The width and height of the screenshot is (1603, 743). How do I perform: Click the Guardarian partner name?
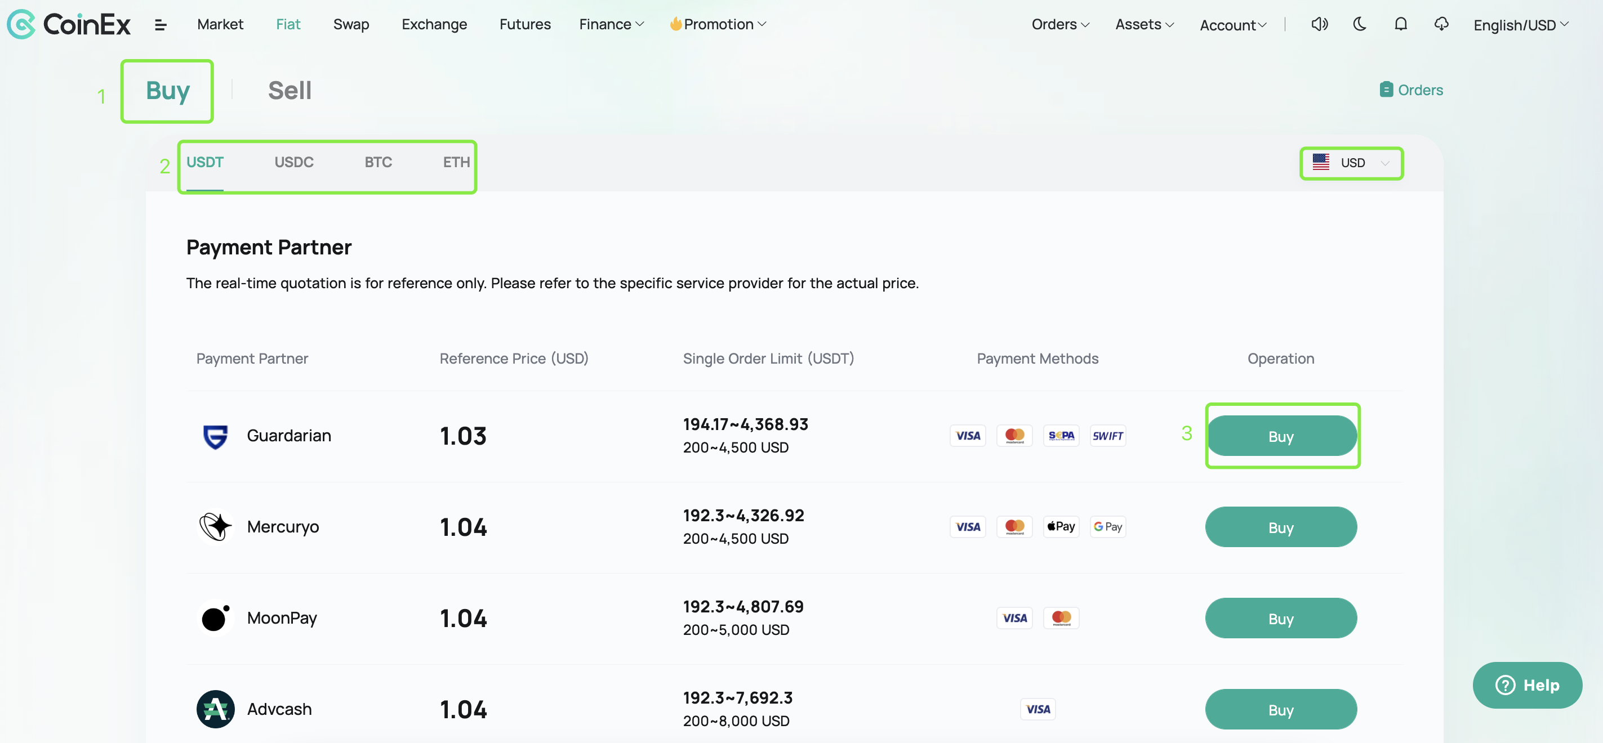point(289,436)
